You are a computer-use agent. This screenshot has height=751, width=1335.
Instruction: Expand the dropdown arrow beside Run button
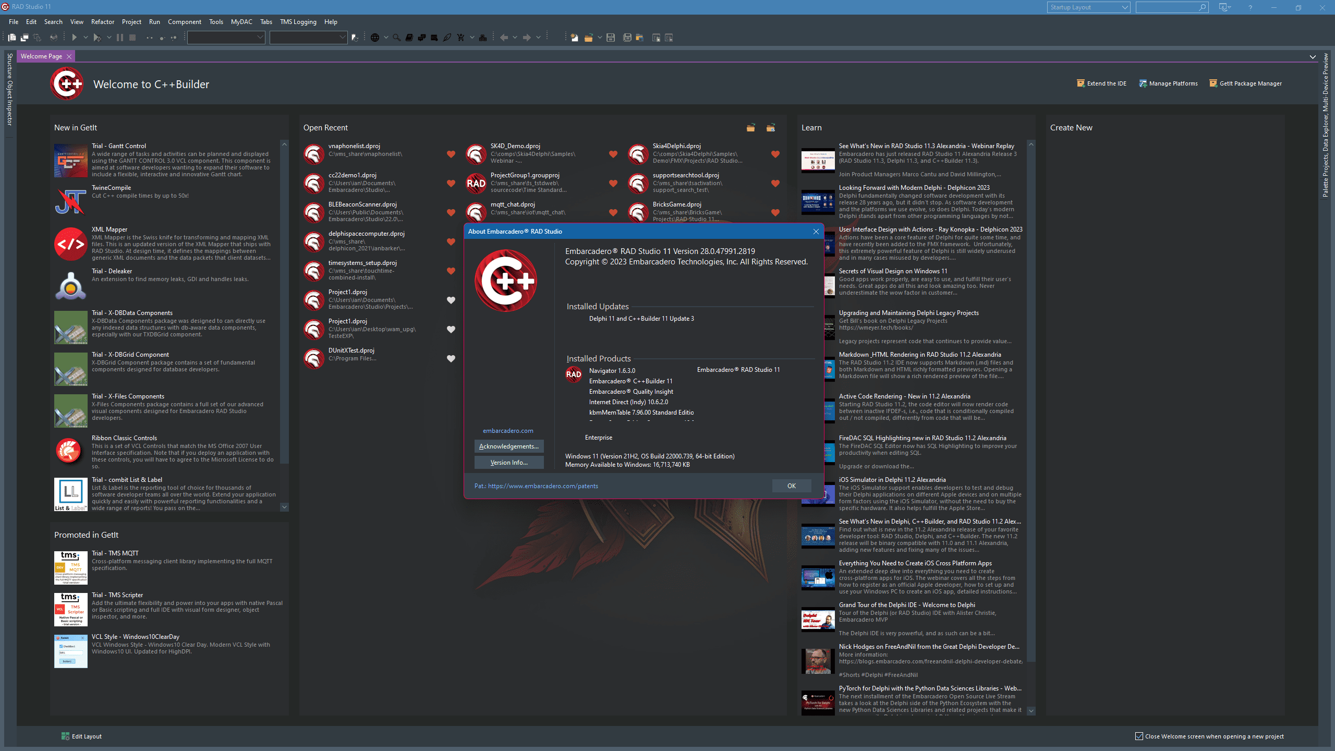point(86,38)
